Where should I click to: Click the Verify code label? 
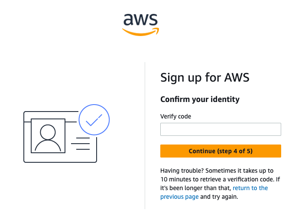pos(175,116)
